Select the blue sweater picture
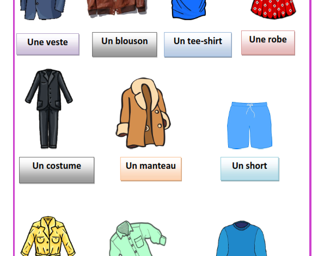Image resolution: width=324 pixels, height=256 pixels. coord(241,239)
